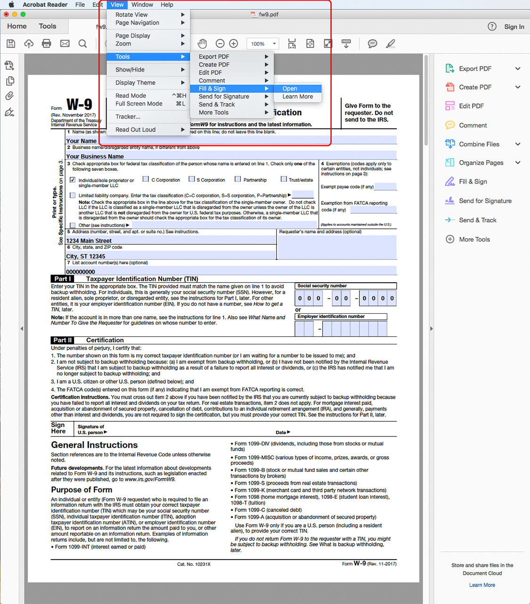Screen dimensions: 530x604
Task: Expand the Organize Pages chevron
Action: click(x=518, y=163)
